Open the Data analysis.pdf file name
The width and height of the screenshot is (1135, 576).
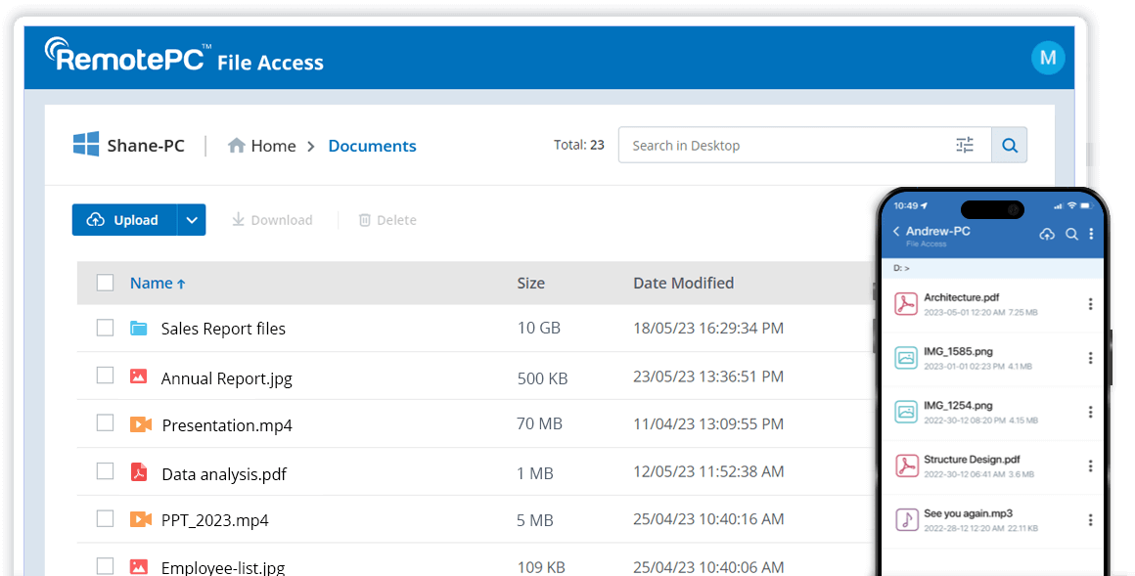(224, 474)
